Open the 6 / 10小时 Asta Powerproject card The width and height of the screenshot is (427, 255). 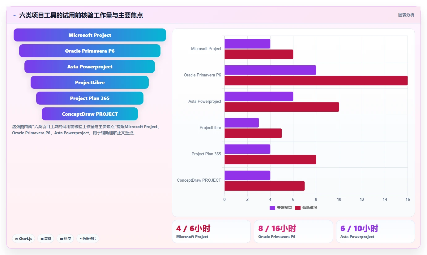375,231
